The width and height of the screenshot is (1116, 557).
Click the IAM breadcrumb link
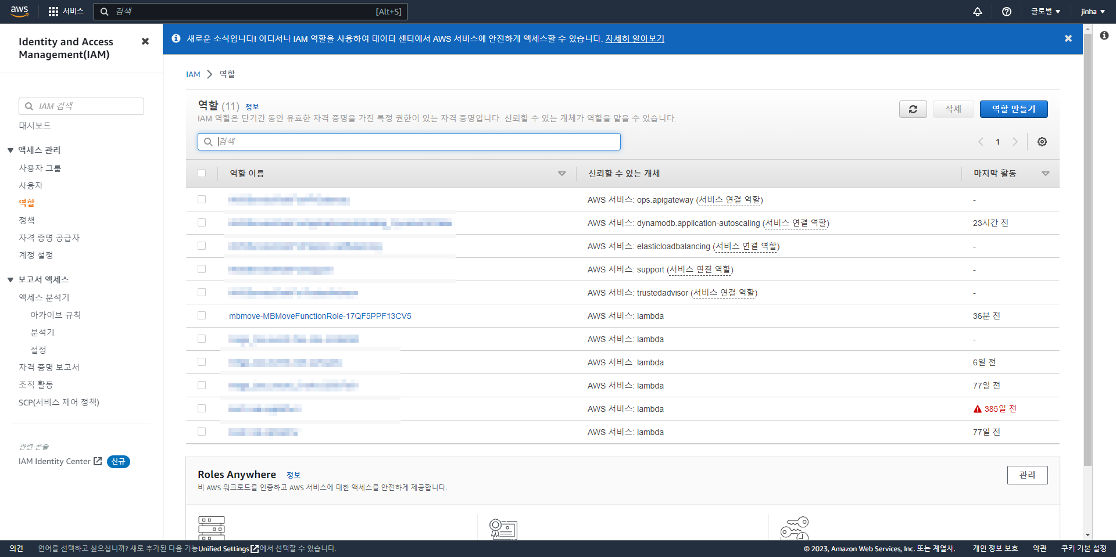click(193, 74)
